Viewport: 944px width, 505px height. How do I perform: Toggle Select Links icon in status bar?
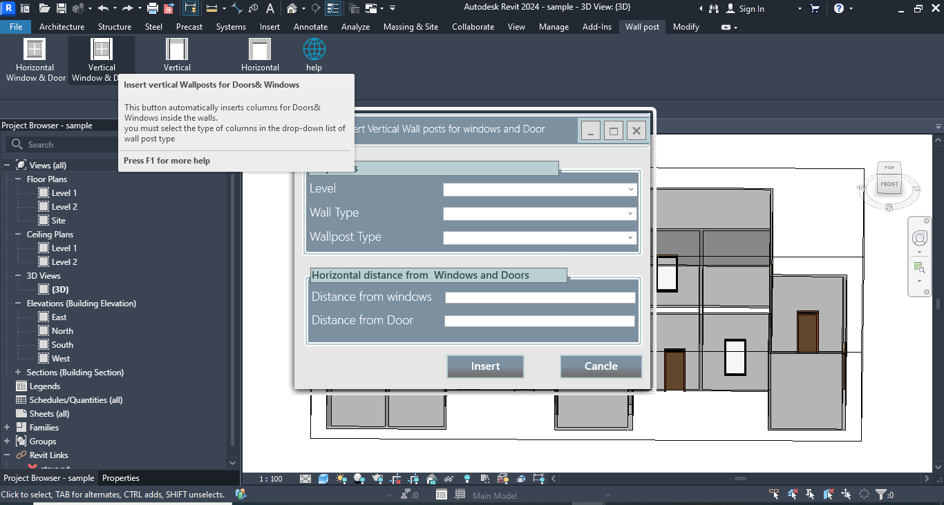pyautogui.click(x=775, y=495)
